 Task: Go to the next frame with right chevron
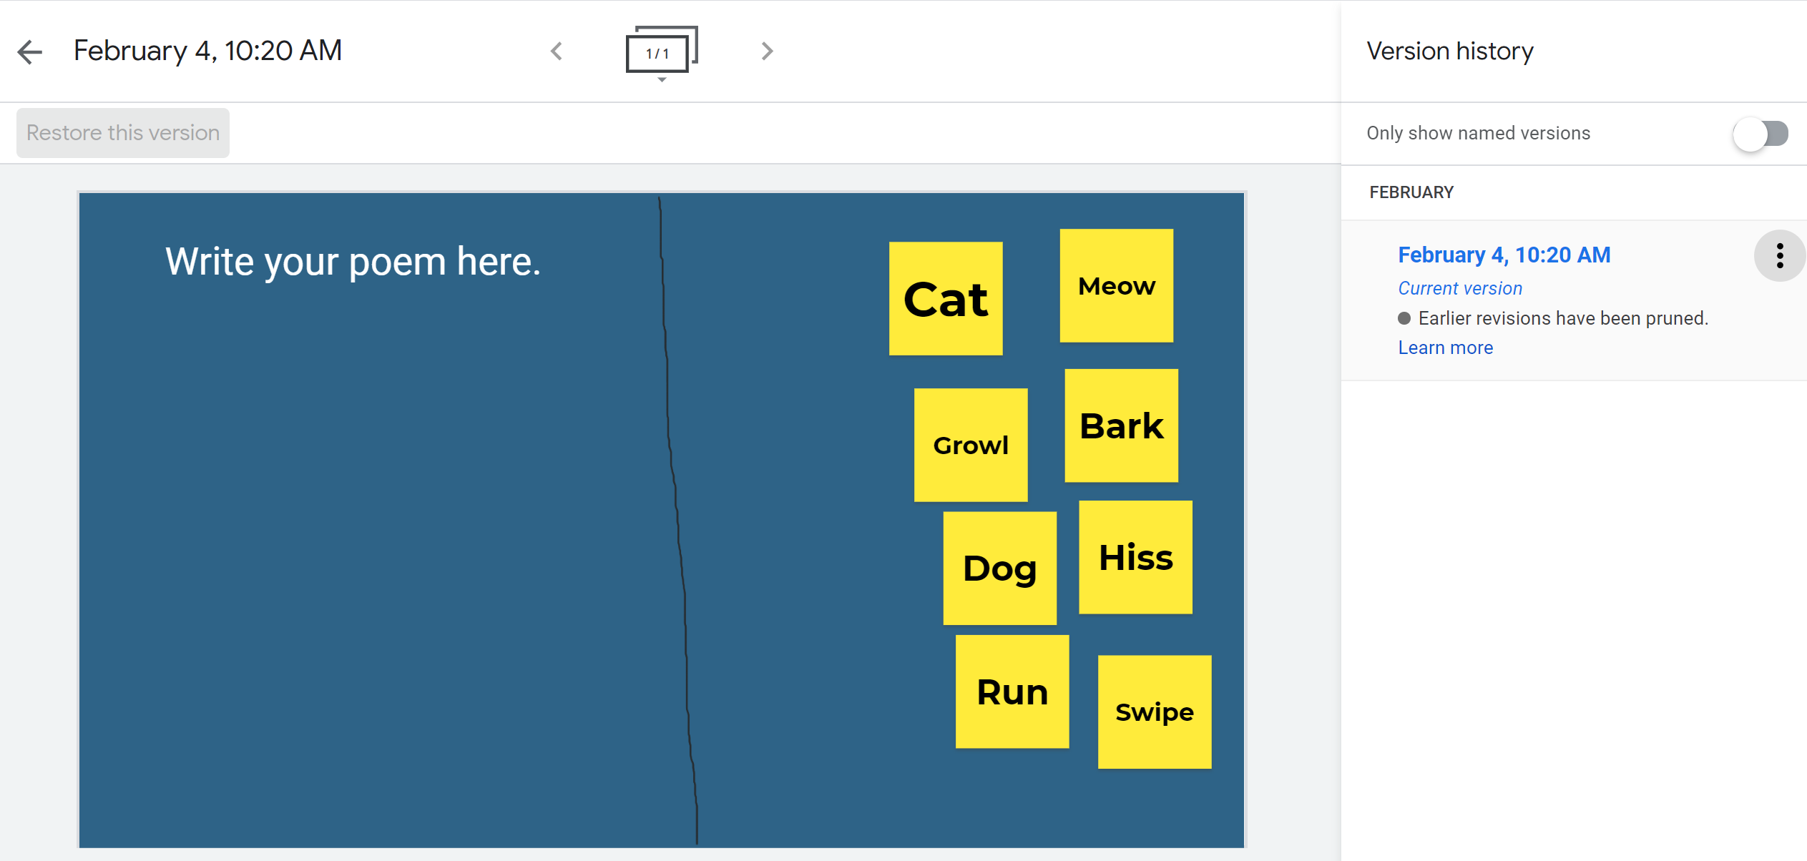(x=767, y=51)
